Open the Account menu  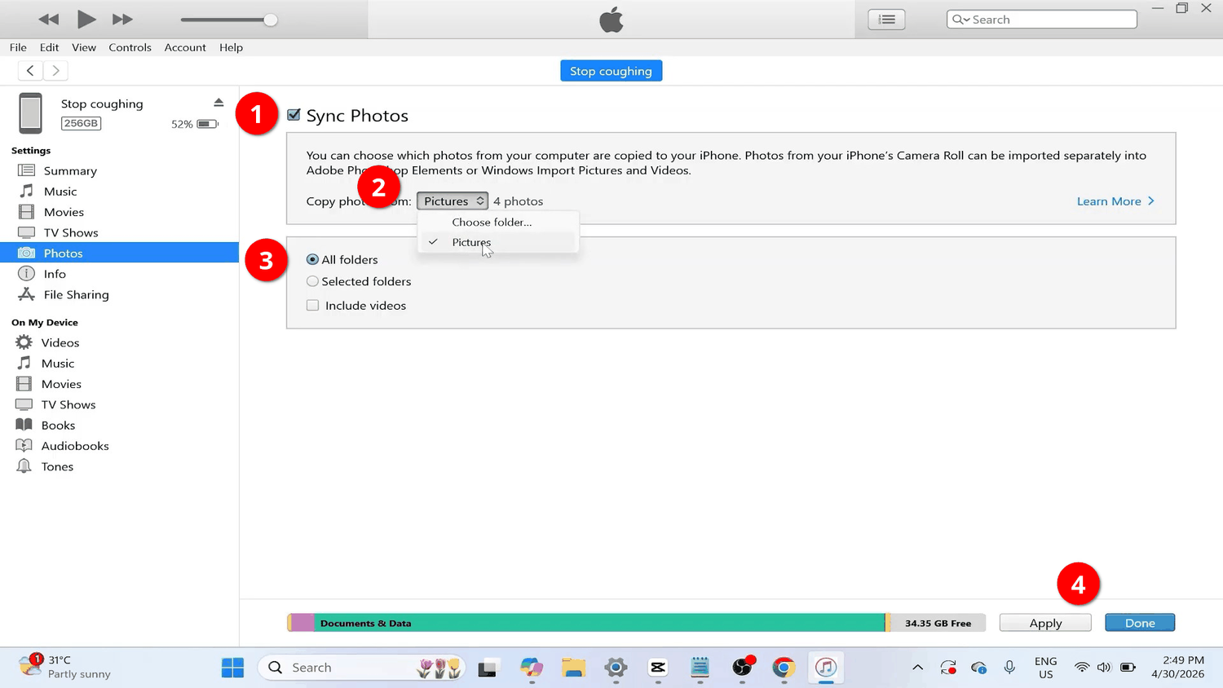pos(185,47)
